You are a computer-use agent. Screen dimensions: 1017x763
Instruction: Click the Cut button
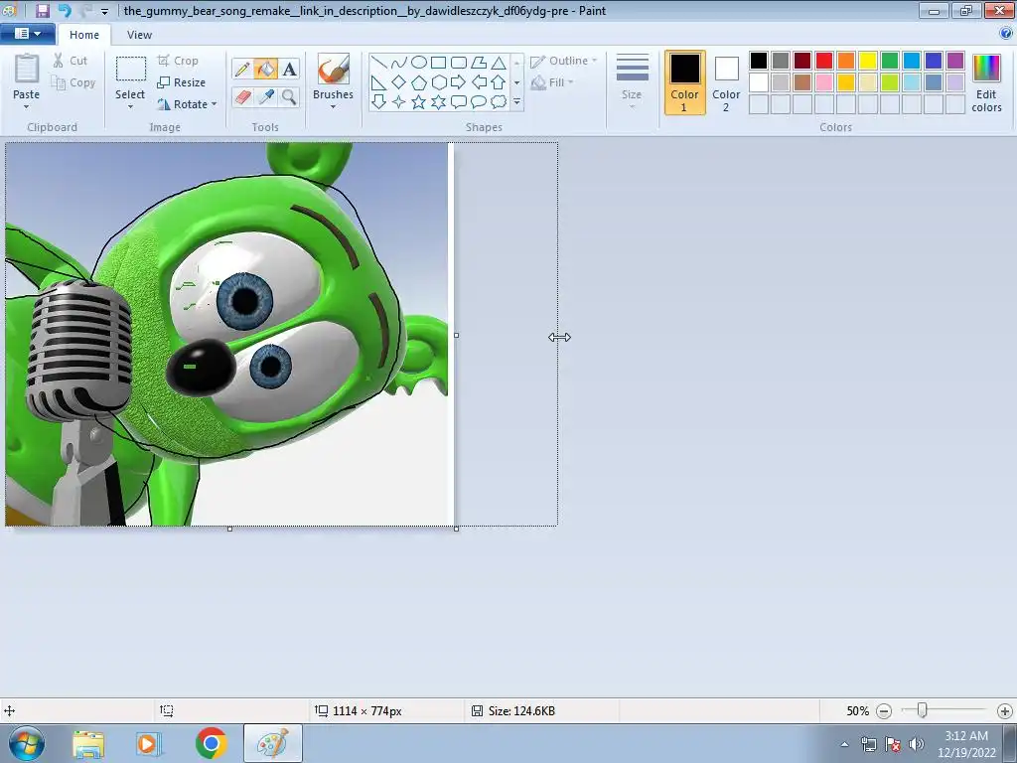71,61
